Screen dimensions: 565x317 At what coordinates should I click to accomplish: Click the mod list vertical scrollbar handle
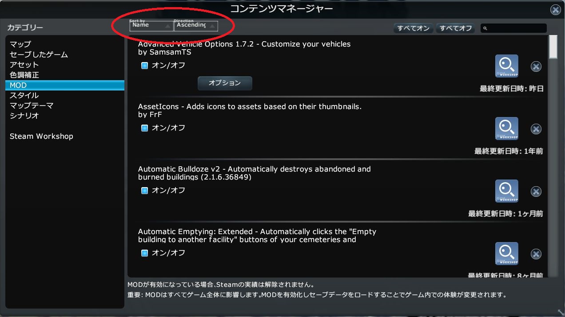(x=553, y=47)
